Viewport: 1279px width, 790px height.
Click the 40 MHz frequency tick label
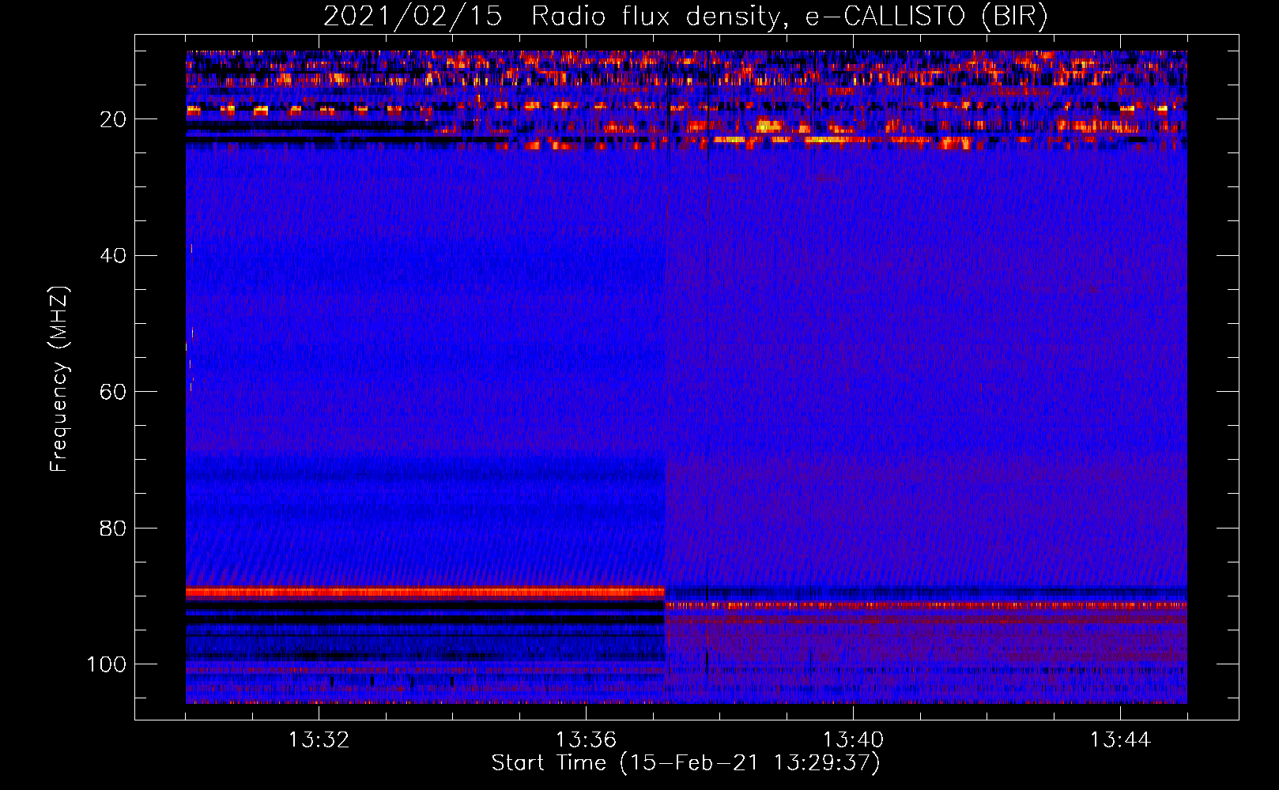113,255
